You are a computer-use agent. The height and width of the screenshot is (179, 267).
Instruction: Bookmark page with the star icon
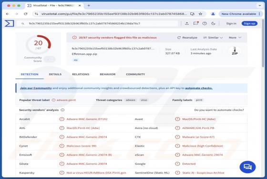pyautogui.click(x=200, y=14)
